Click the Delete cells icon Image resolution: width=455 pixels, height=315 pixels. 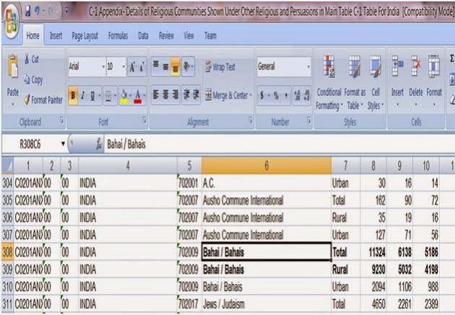click(x=415, y=70)
